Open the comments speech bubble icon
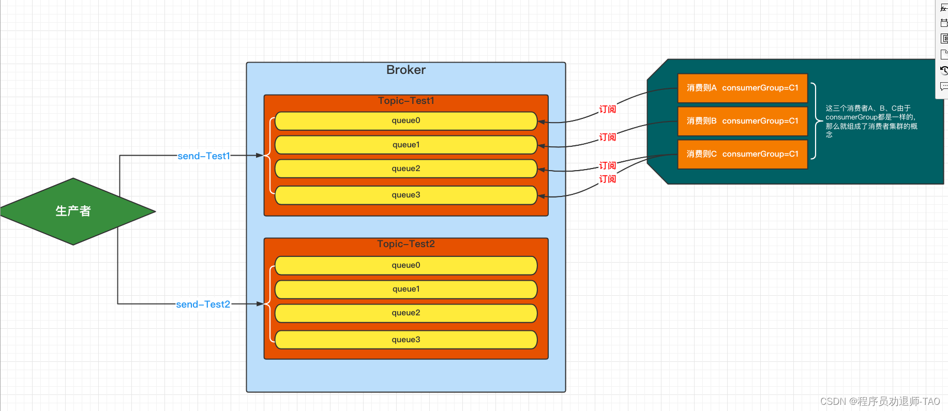Screen dimensions: 948x411 [x=944, y=86]
